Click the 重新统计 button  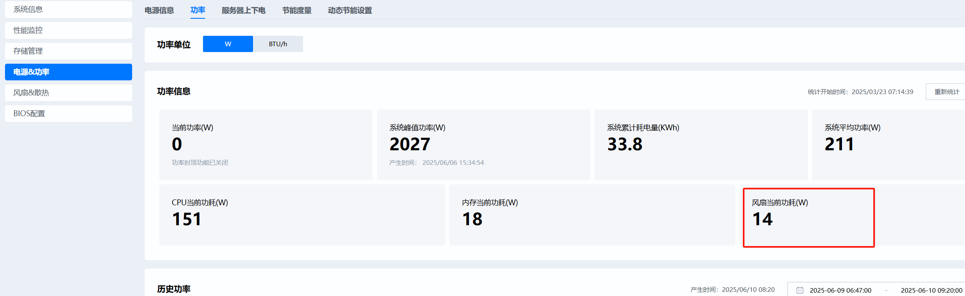[946, 92]
